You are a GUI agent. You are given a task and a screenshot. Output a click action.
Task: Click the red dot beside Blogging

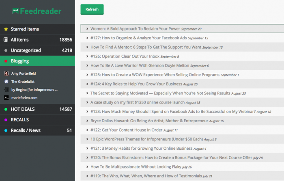pos(6,61)
